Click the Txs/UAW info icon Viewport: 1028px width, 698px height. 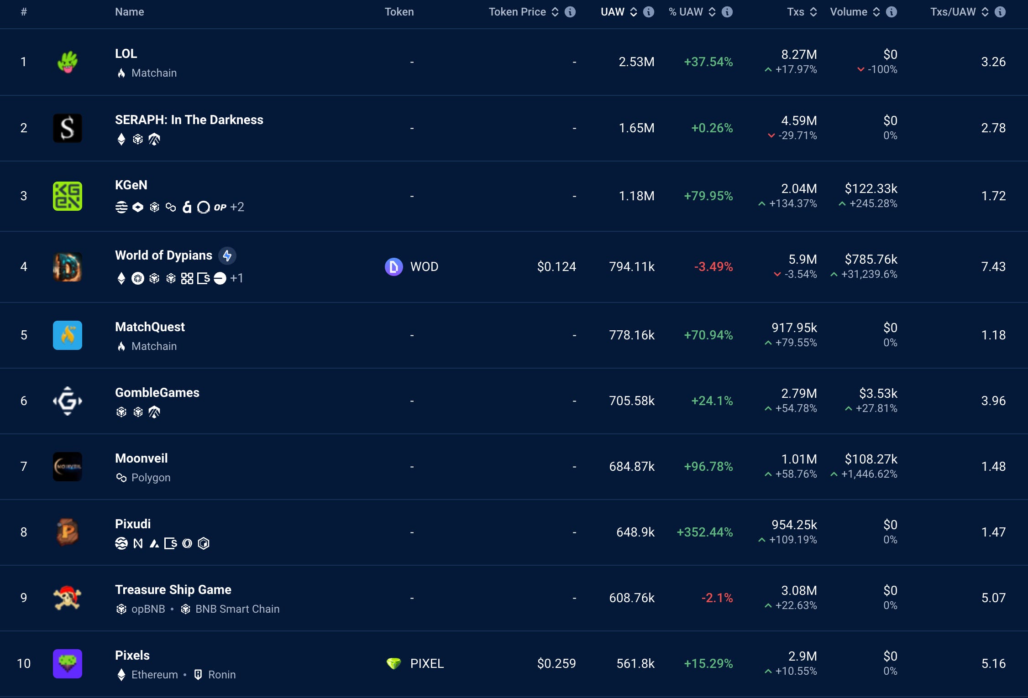[1000, 12]
